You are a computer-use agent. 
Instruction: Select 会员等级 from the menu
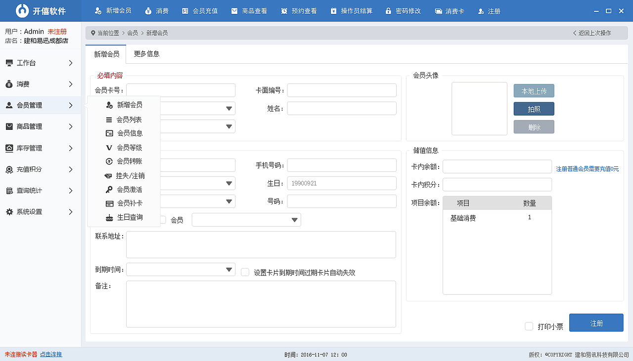coord(131,147)
